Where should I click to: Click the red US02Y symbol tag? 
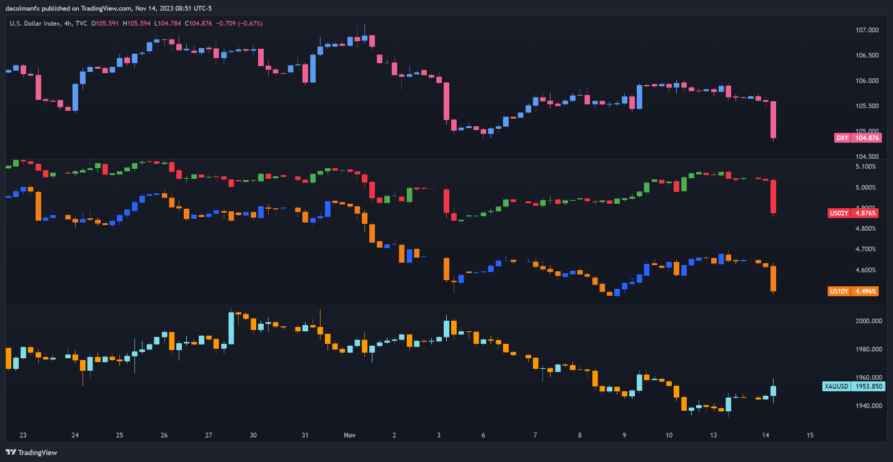click(839, 213)
